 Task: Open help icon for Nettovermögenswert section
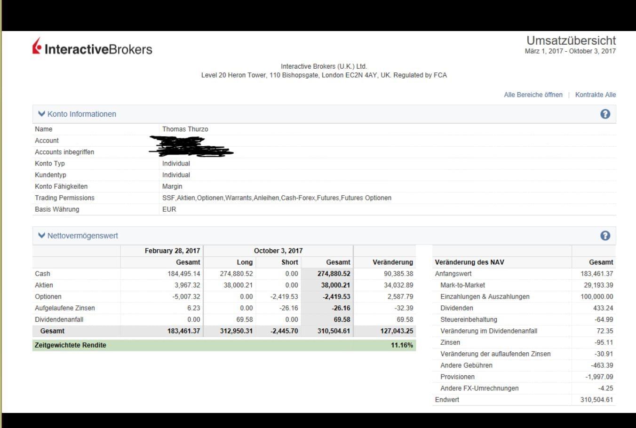(x=605, y=236)
